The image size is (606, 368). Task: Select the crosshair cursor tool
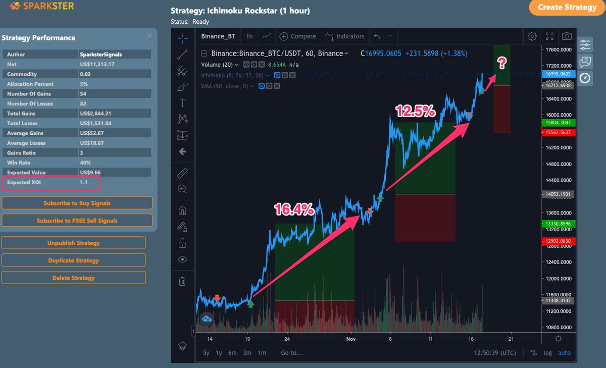tap(183, 37)
